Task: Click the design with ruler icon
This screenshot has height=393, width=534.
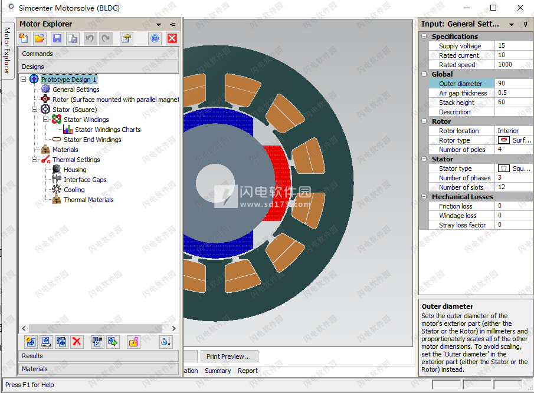Action: [x=46, y=342]
